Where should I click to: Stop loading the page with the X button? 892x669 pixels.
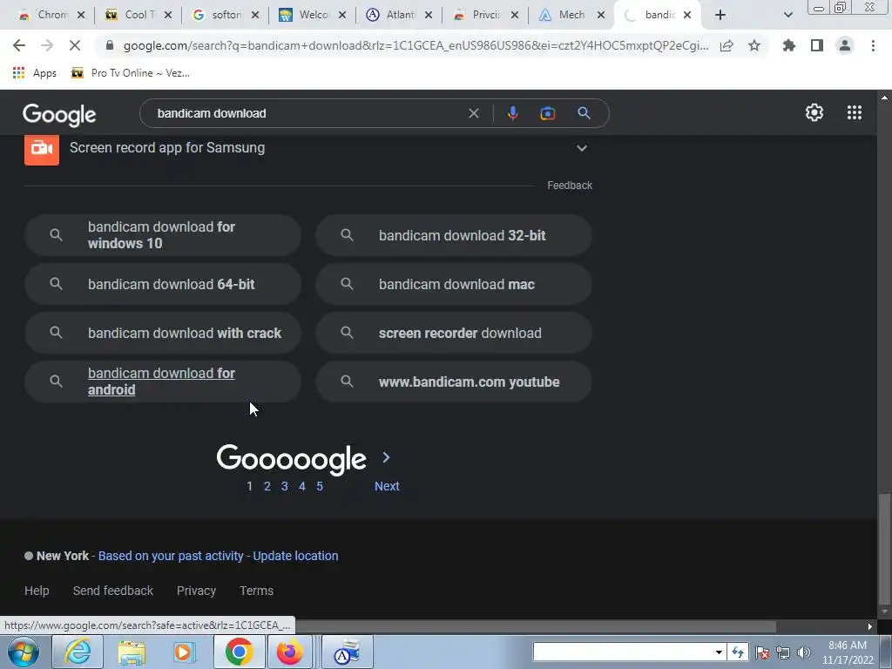click(x=75, y=45)
